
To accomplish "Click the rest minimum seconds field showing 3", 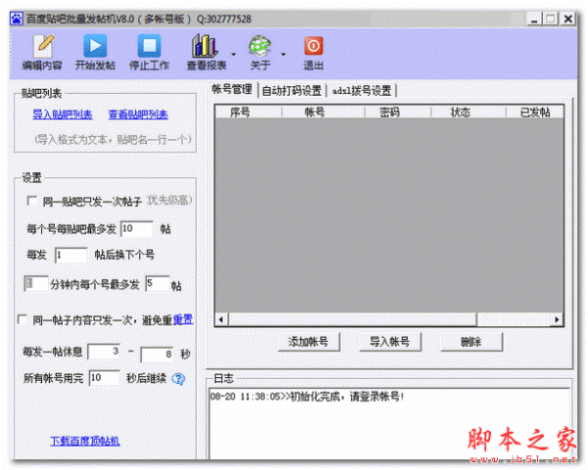I will 104,352.
